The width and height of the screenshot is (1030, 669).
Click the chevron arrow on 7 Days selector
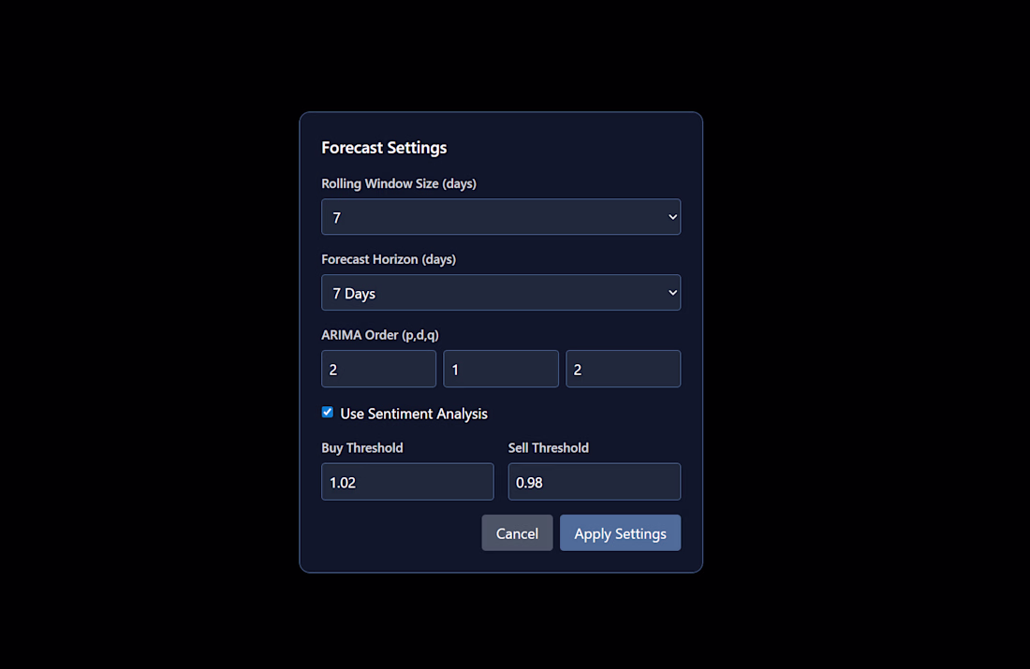tap(672, 293)
